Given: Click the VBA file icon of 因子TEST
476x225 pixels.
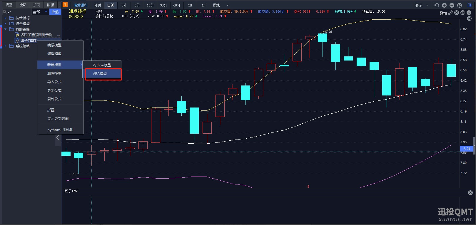Looking at the screenshot, I should click(17, 41).
